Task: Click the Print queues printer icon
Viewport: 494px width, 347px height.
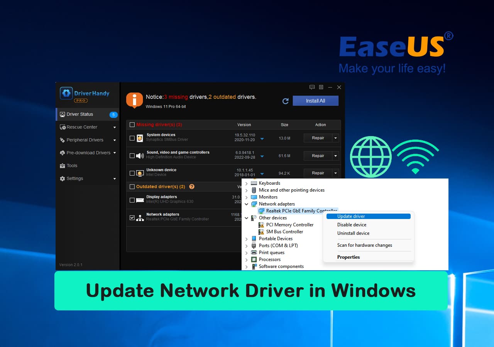Action: click(254, 253)
